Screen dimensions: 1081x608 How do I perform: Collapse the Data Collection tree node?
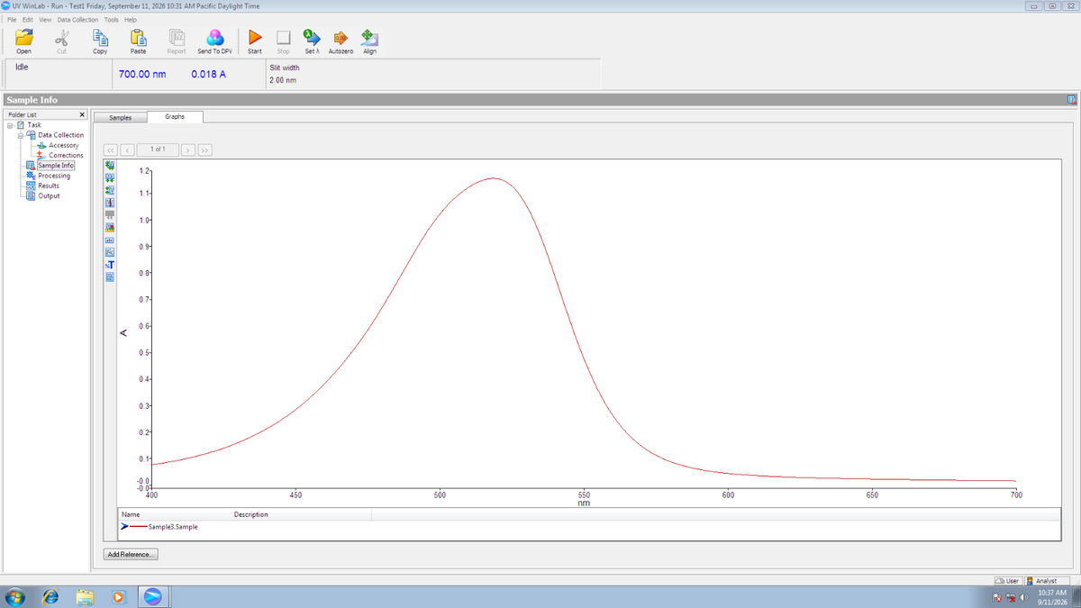coord(20,135)
